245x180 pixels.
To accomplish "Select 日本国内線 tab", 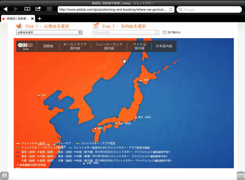I will point(164,46).
